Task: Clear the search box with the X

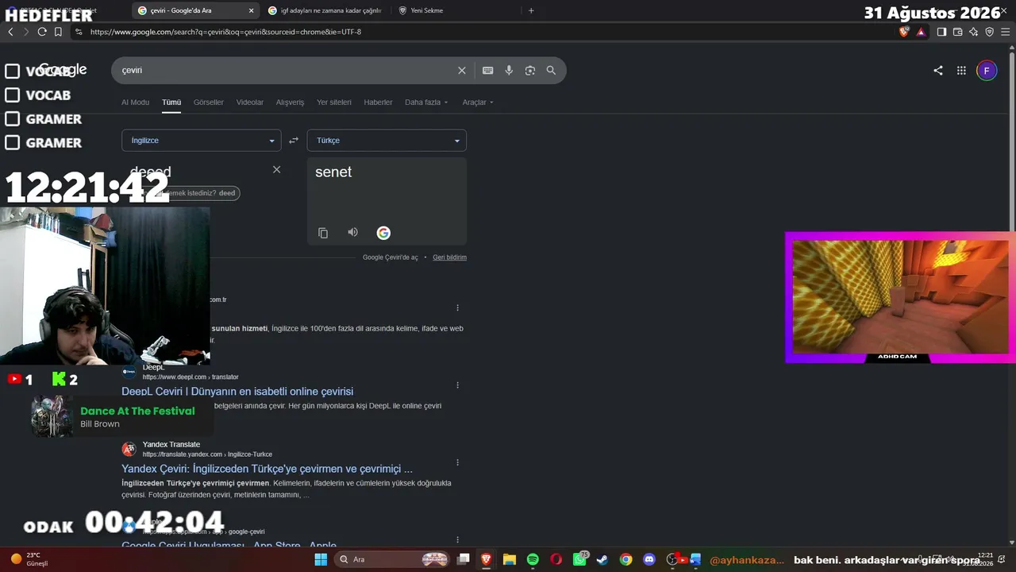Action: click(462, 70)
